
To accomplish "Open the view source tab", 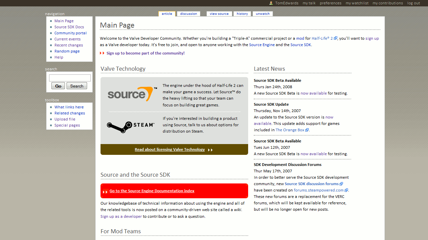I will pos(219,14).
